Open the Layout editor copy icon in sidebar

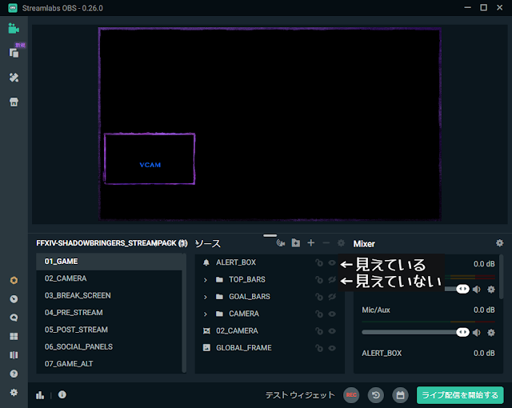(x=14, y=53)
